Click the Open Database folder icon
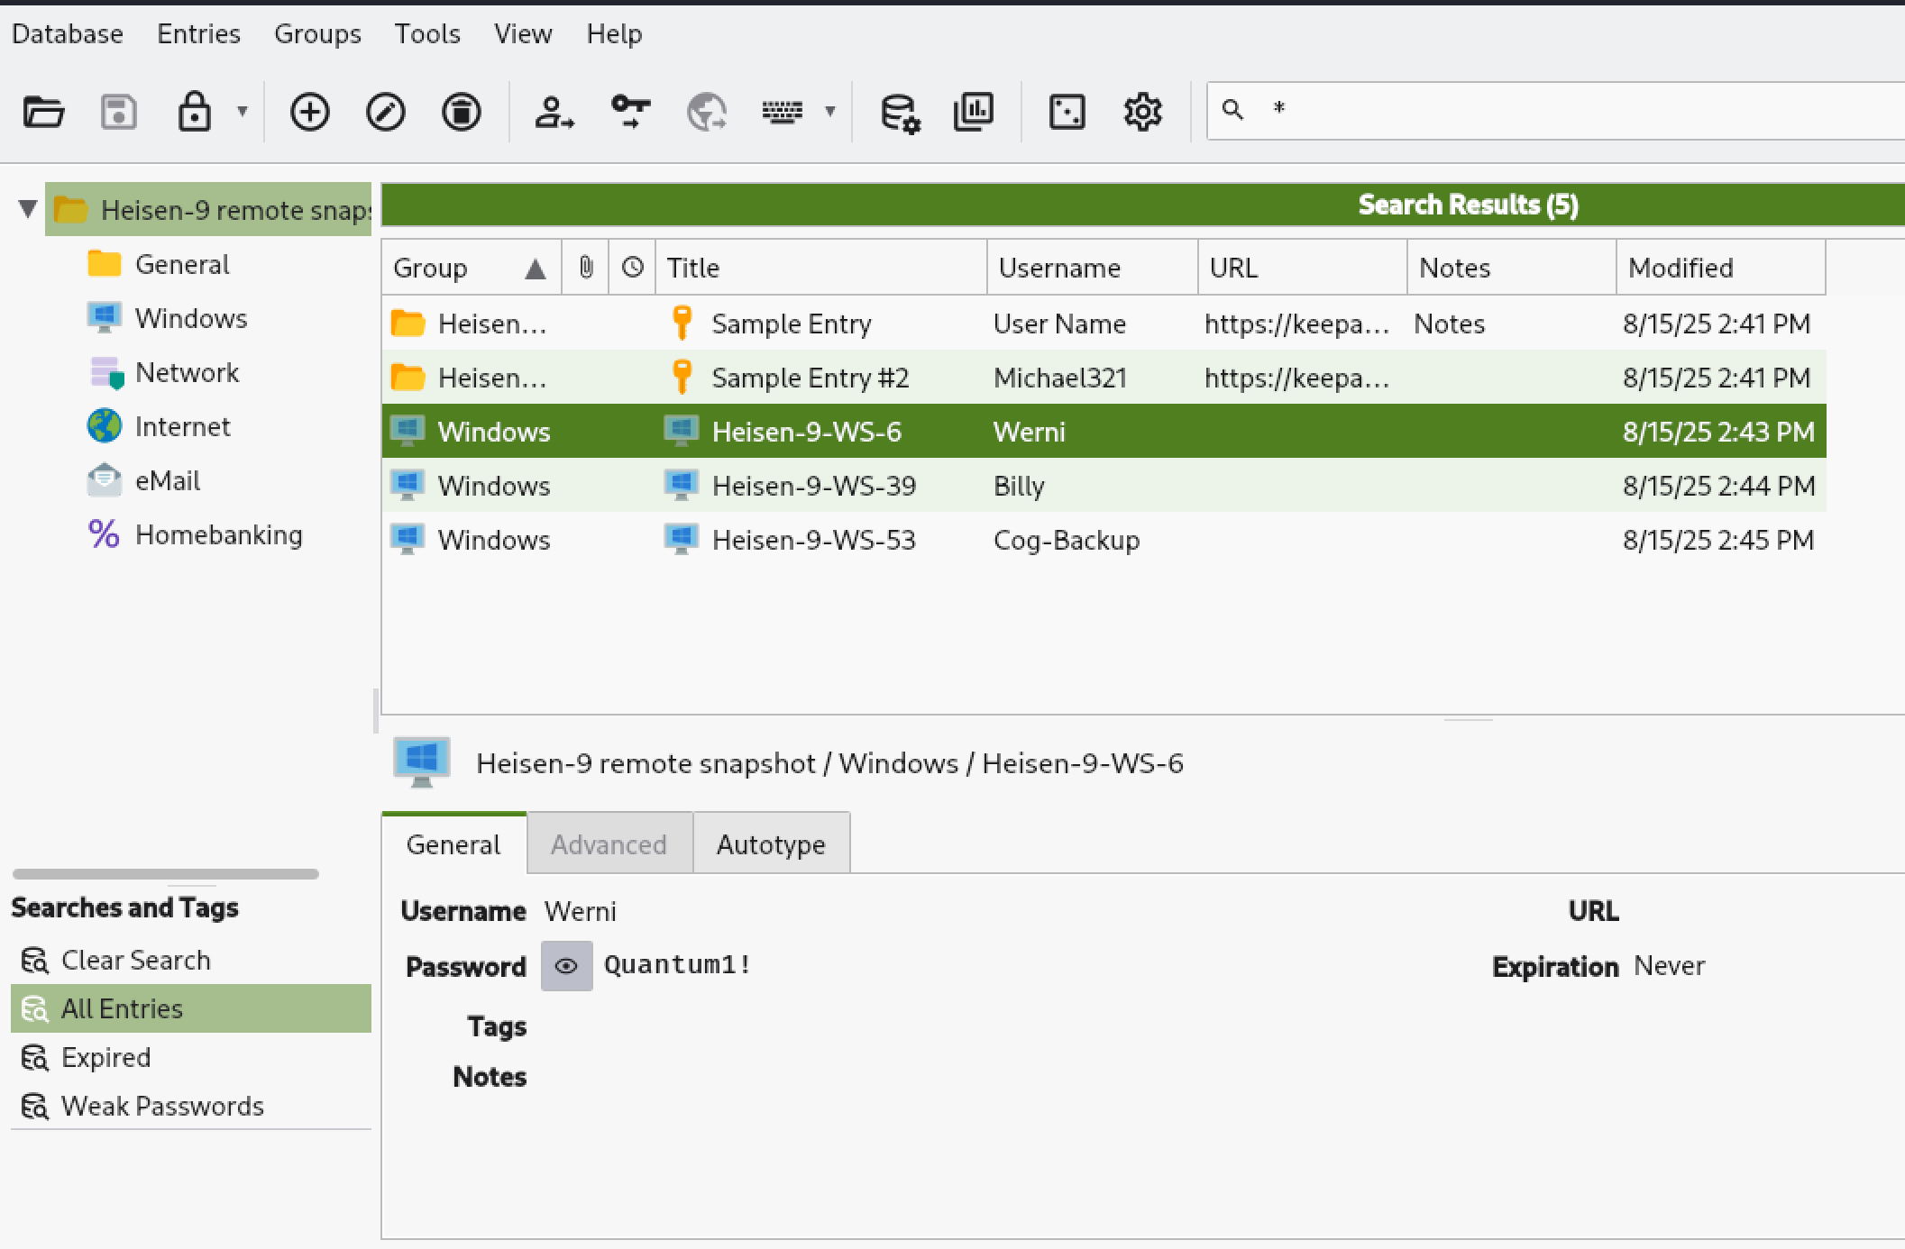The image size is (1905, 1249). pyautogui.click(x=43, y=113)
